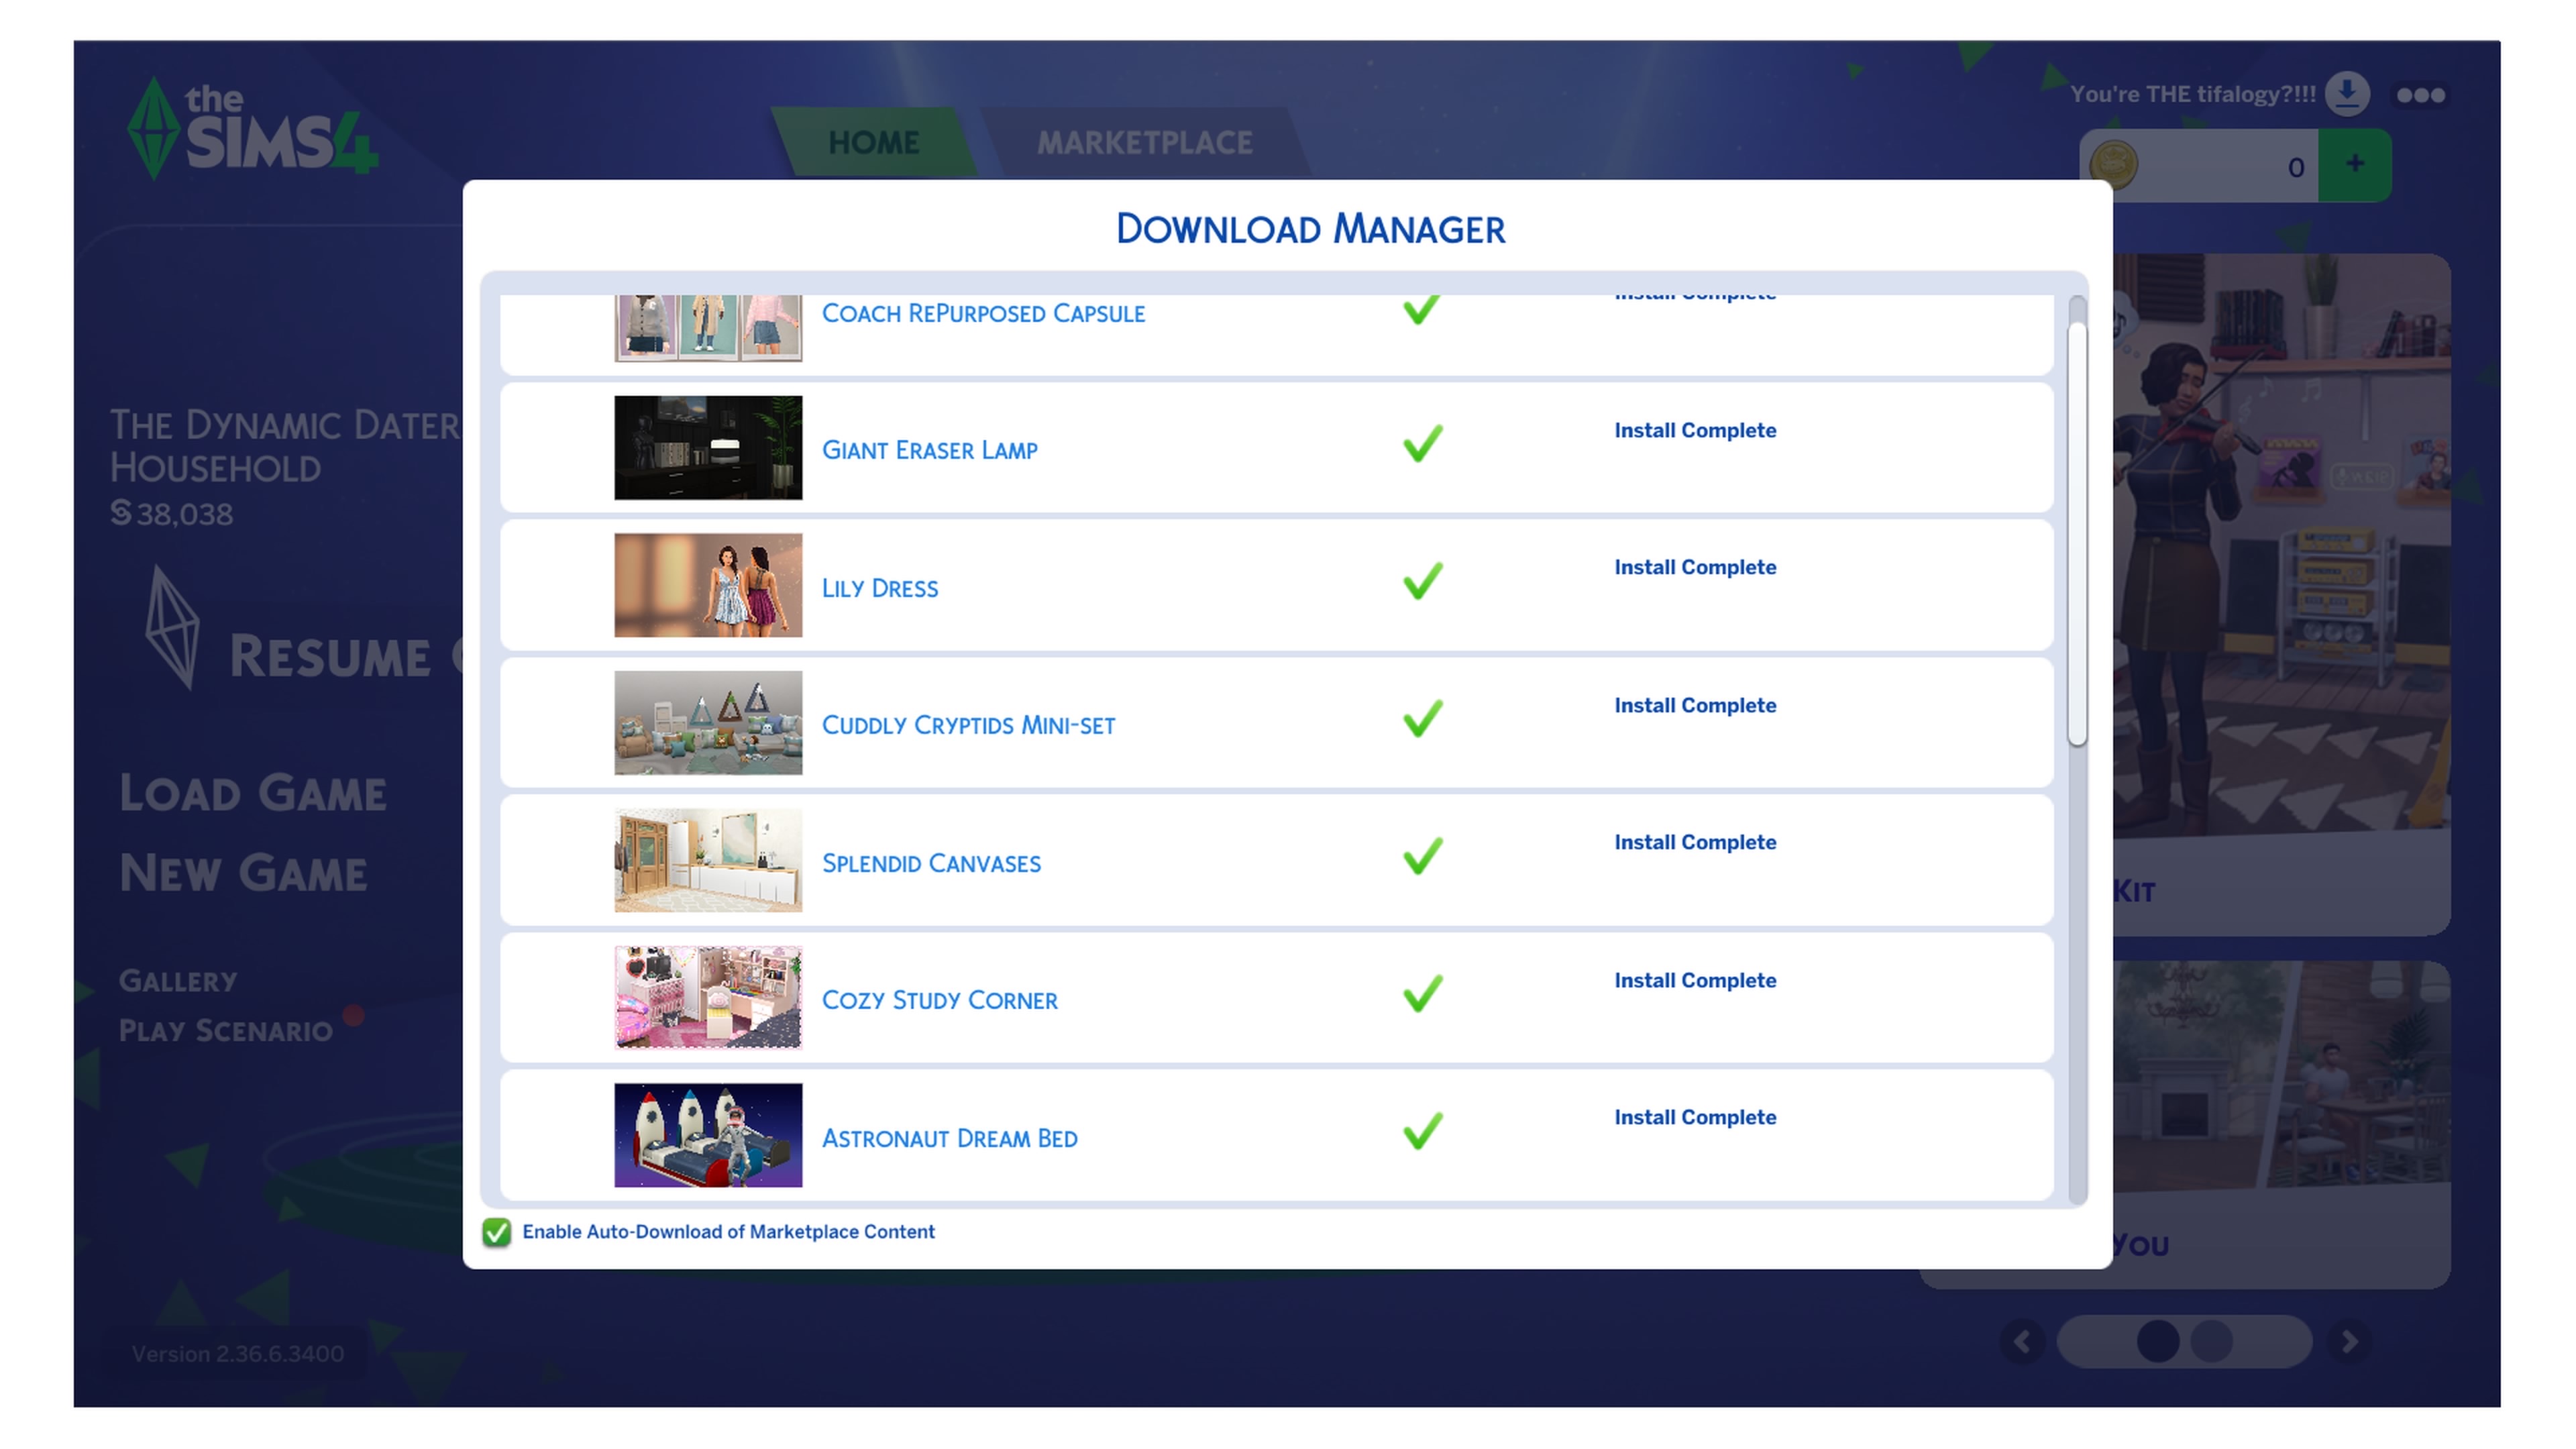Go to next carousel item arrow
The image size is (2576, 1449).
(x=2349, y=1341)
